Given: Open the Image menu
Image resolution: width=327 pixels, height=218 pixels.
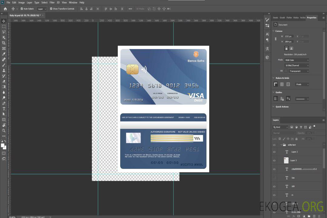Looking at the screenshot, I should point(21,2).
